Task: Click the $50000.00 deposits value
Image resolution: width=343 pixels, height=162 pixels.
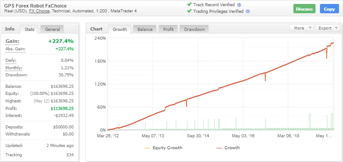Action: 63,127
